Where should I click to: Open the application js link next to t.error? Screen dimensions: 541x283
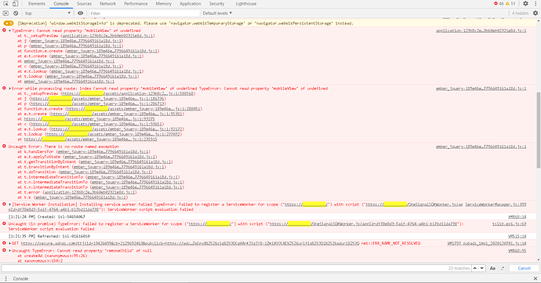pyautogui.click(x=90, y=193)
